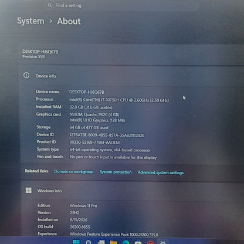Select the Settings gear icon on taskbar
Screen dimensions: 244x244
162,242
